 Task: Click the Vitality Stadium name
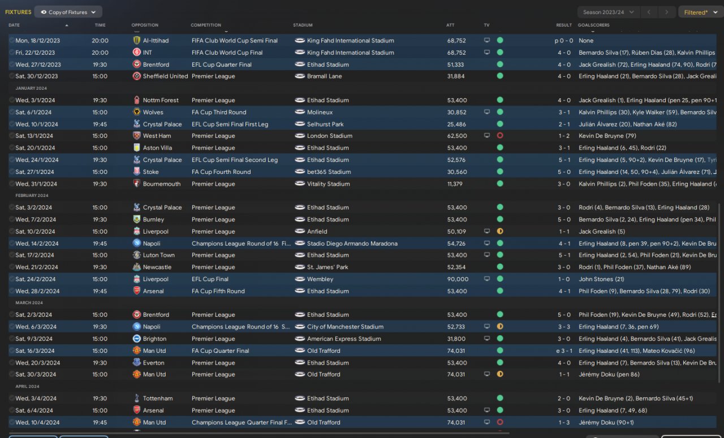point(329,184)
